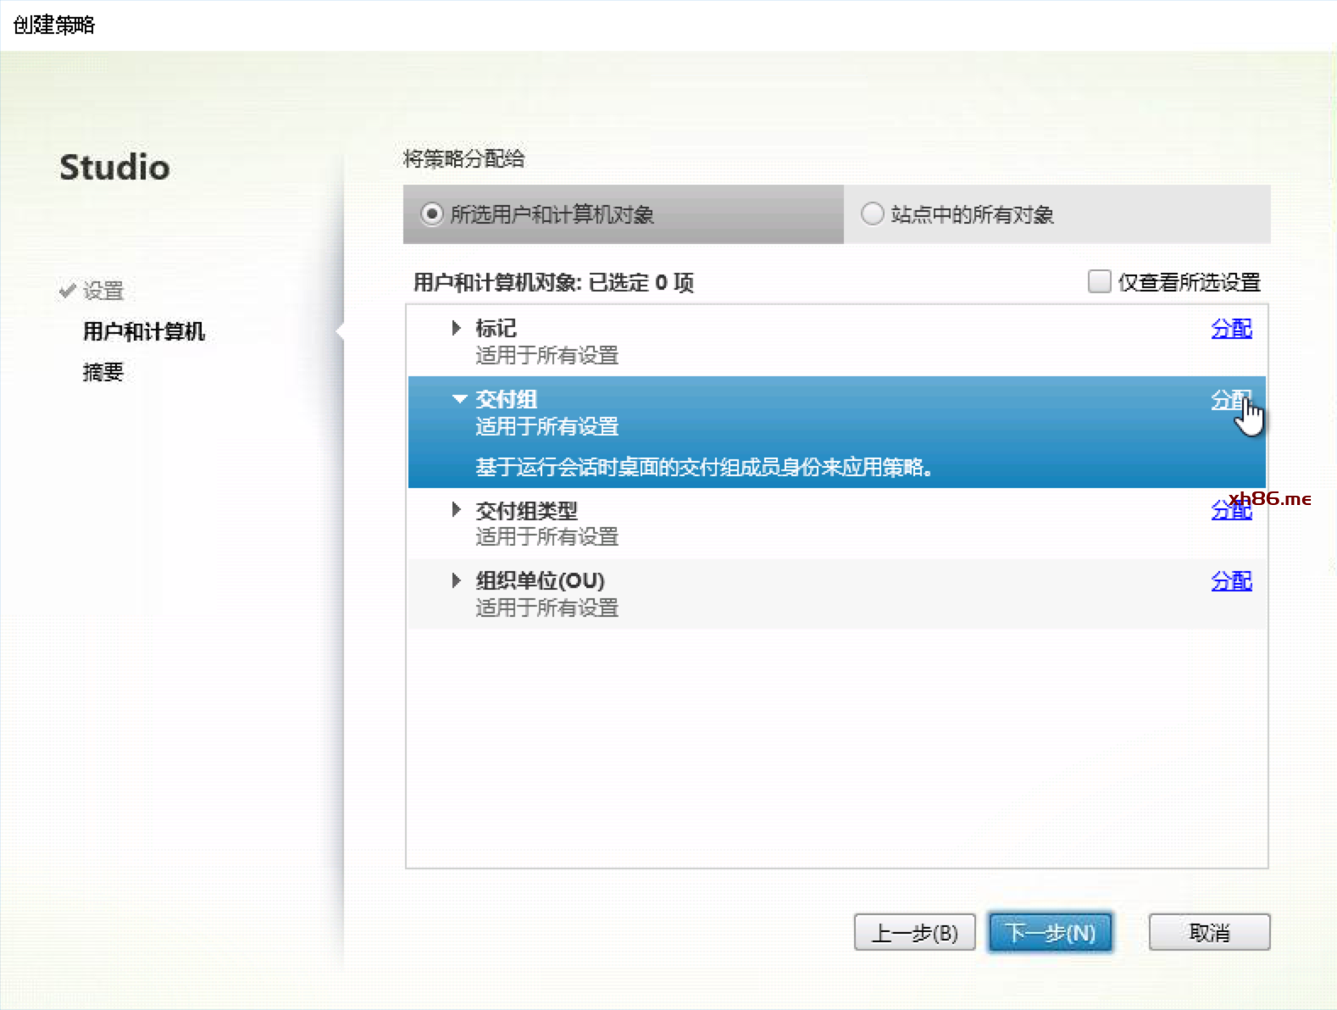Enable the 仅查看所选设置 checkbox
This screenshot has width=1337, height=1010.
1099,281
